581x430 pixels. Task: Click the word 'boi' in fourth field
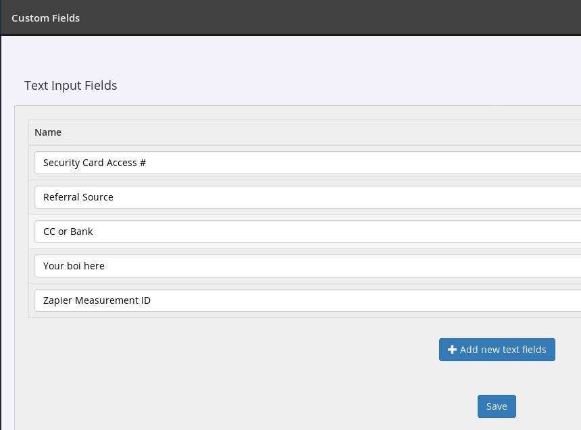click(x=74, y=266)
